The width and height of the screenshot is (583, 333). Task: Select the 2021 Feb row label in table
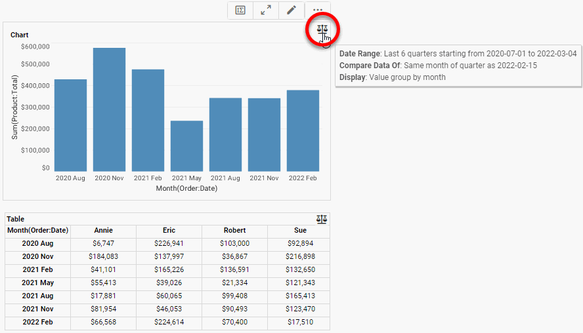click(37, 269)
